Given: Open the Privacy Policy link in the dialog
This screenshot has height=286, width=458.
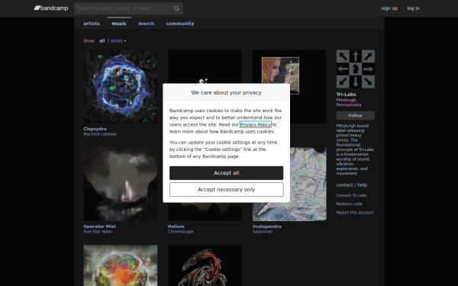Looking at the screenshot, I should point(256,124).
